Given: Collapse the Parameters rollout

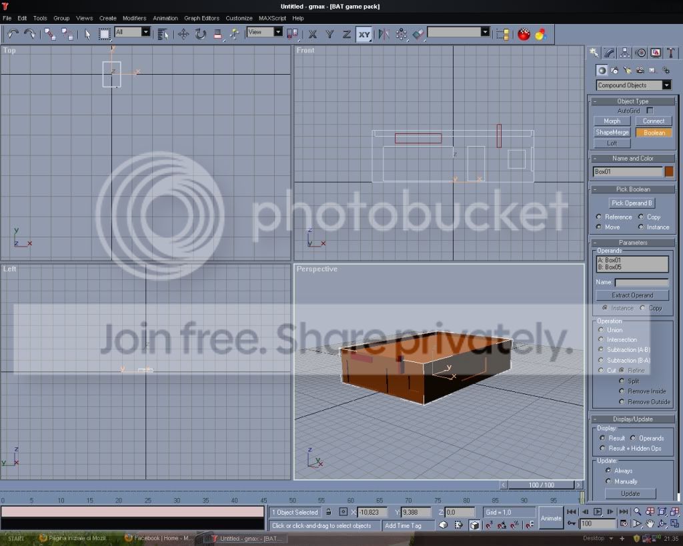Looking at the screenshot, I should [632, 243].
